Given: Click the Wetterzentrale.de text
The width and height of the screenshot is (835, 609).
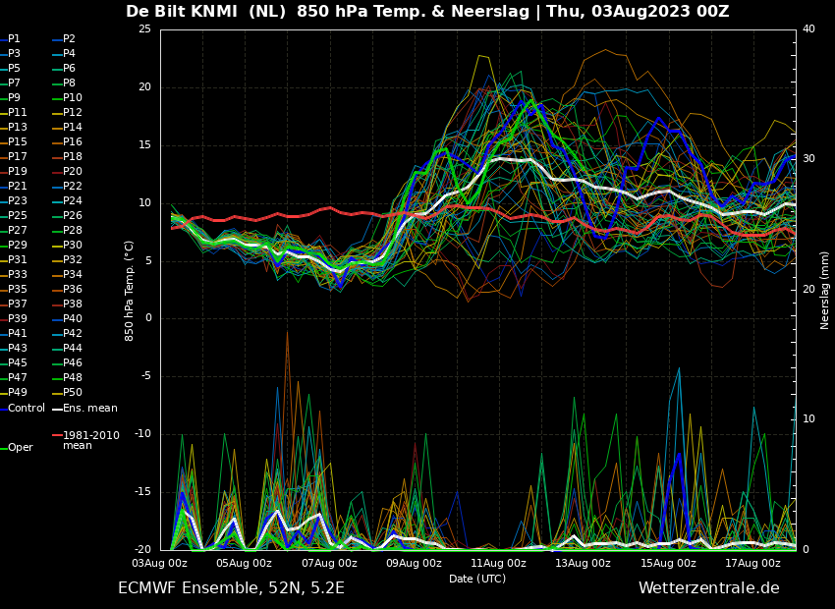Looking at the screenshot, I should pos(708,588).
